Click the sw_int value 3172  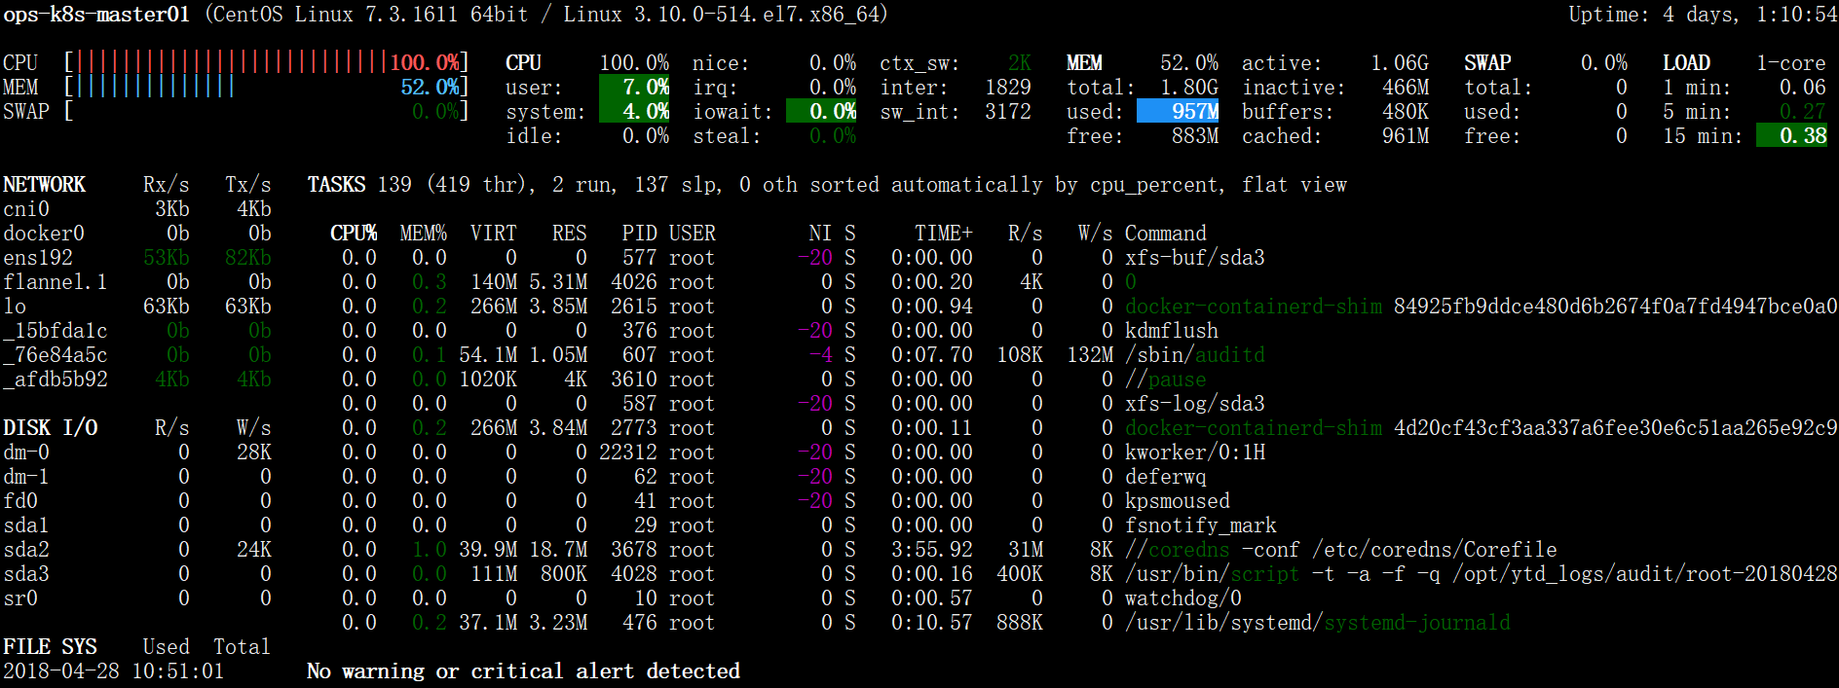tap(1007, 112)
